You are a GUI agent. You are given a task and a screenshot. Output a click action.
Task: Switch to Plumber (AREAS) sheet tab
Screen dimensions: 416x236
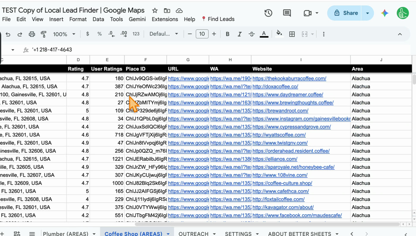click(x=66, y=234)
